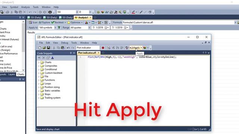Undo last edit in AFL editor

tap(68, 48)
